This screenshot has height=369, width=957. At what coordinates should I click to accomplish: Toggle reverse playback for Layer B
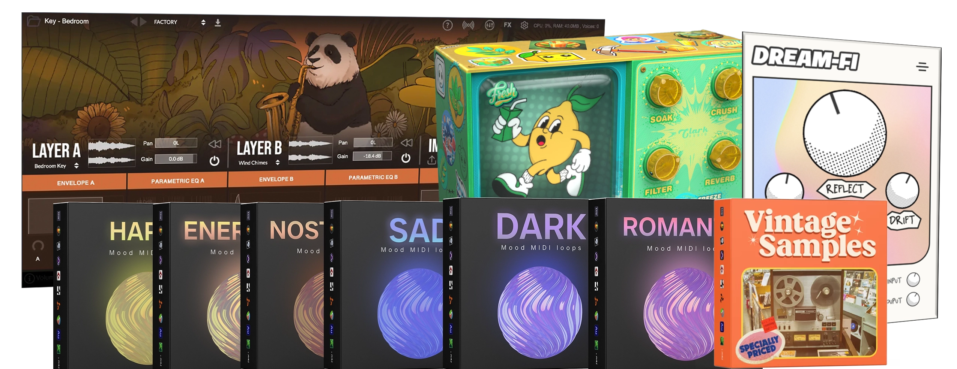[406, 142]
